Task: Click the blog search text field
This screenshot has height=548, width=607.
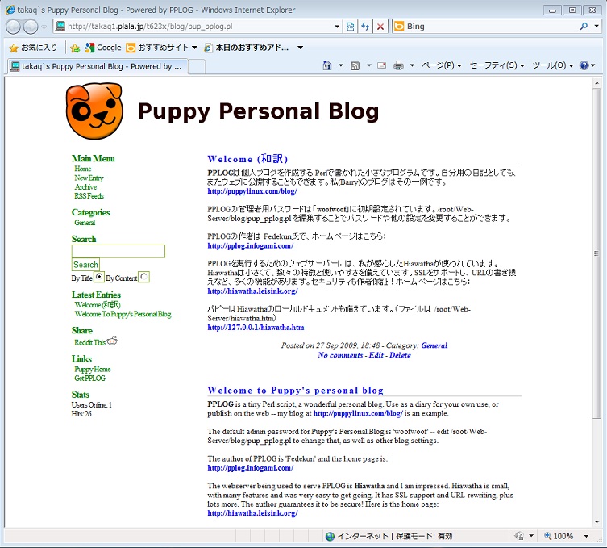Action: 118,251
